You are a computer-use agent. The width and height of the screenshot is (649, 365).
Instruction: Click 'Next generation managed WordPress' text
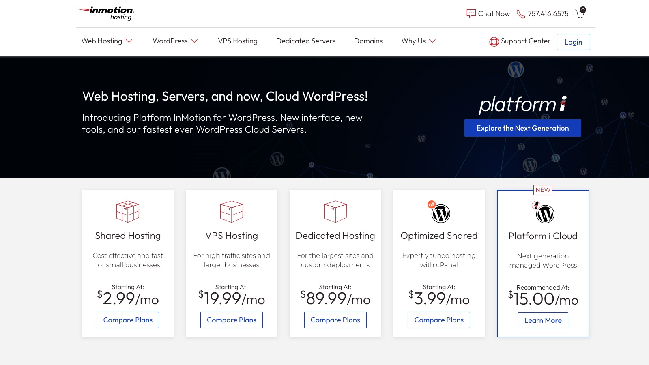pos(543,261)
